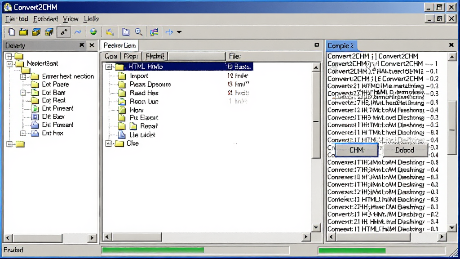Select the Compie 2 tab
The width and height of the screenshot is (460, 259).
pos(341,45)
